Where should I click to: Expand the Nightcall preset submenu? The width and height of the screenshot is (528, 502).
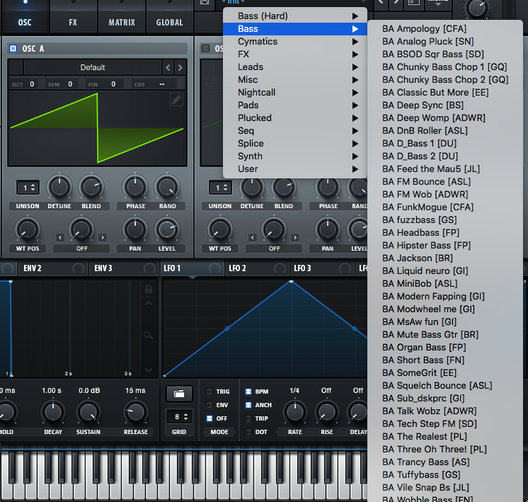[x=295, y=92]
